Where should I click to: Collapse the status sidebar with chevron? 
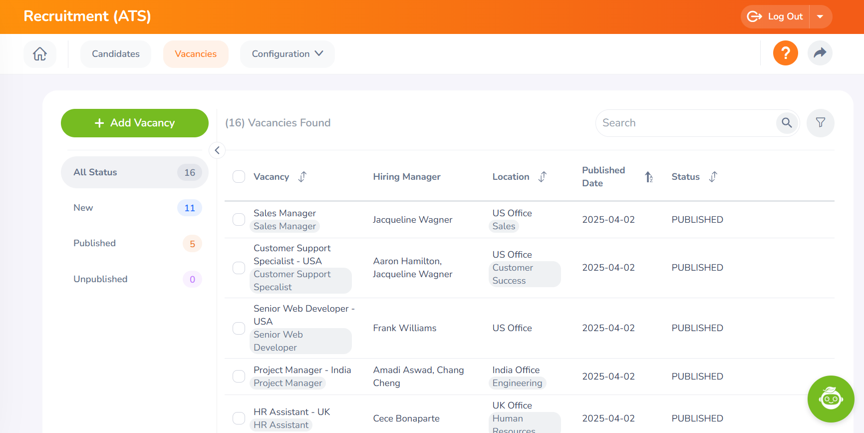(x=217, y=150)
